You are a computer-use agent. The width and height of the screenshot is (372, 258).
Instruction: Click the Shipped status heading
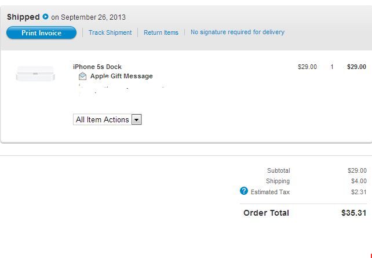pyautogui.click(x=23, y=17)
